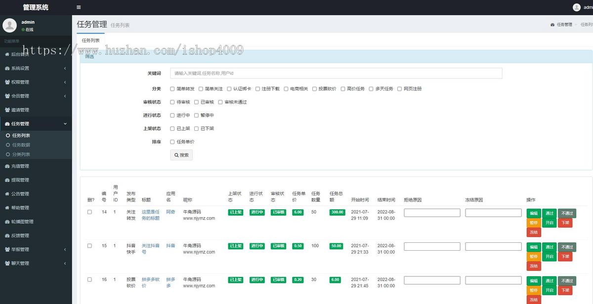
Task: Select the row checkbox for task 15
Action: [89, 246]
